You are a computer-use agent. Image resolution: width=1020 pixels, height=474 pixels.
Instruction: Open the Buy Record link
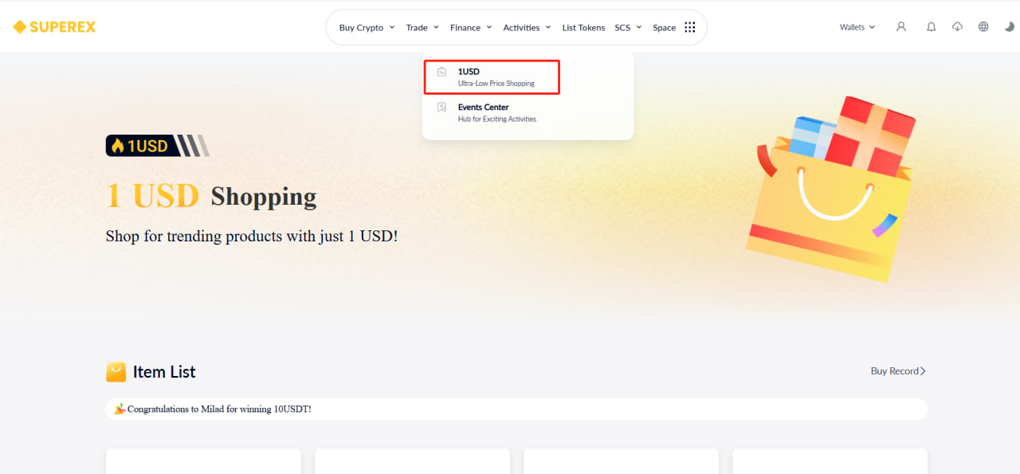[x=898, y=371]
